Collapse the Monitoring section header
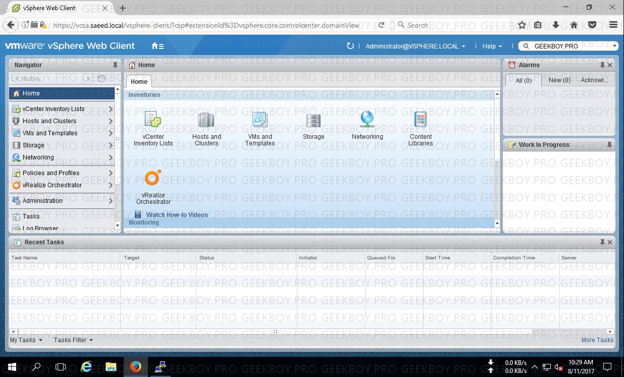Viewport: 624px width, 377px height. coord(309,223)
